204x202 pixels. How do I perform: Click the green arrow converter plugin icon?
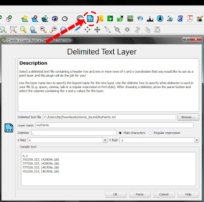(120, 19)
